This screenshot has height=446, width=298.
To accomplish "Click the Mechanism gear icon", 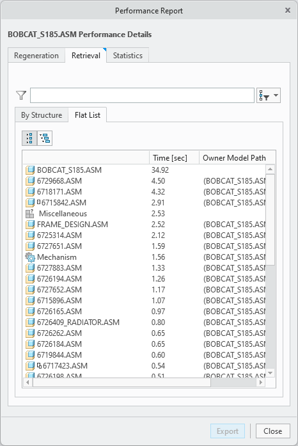I will point(30,257).
